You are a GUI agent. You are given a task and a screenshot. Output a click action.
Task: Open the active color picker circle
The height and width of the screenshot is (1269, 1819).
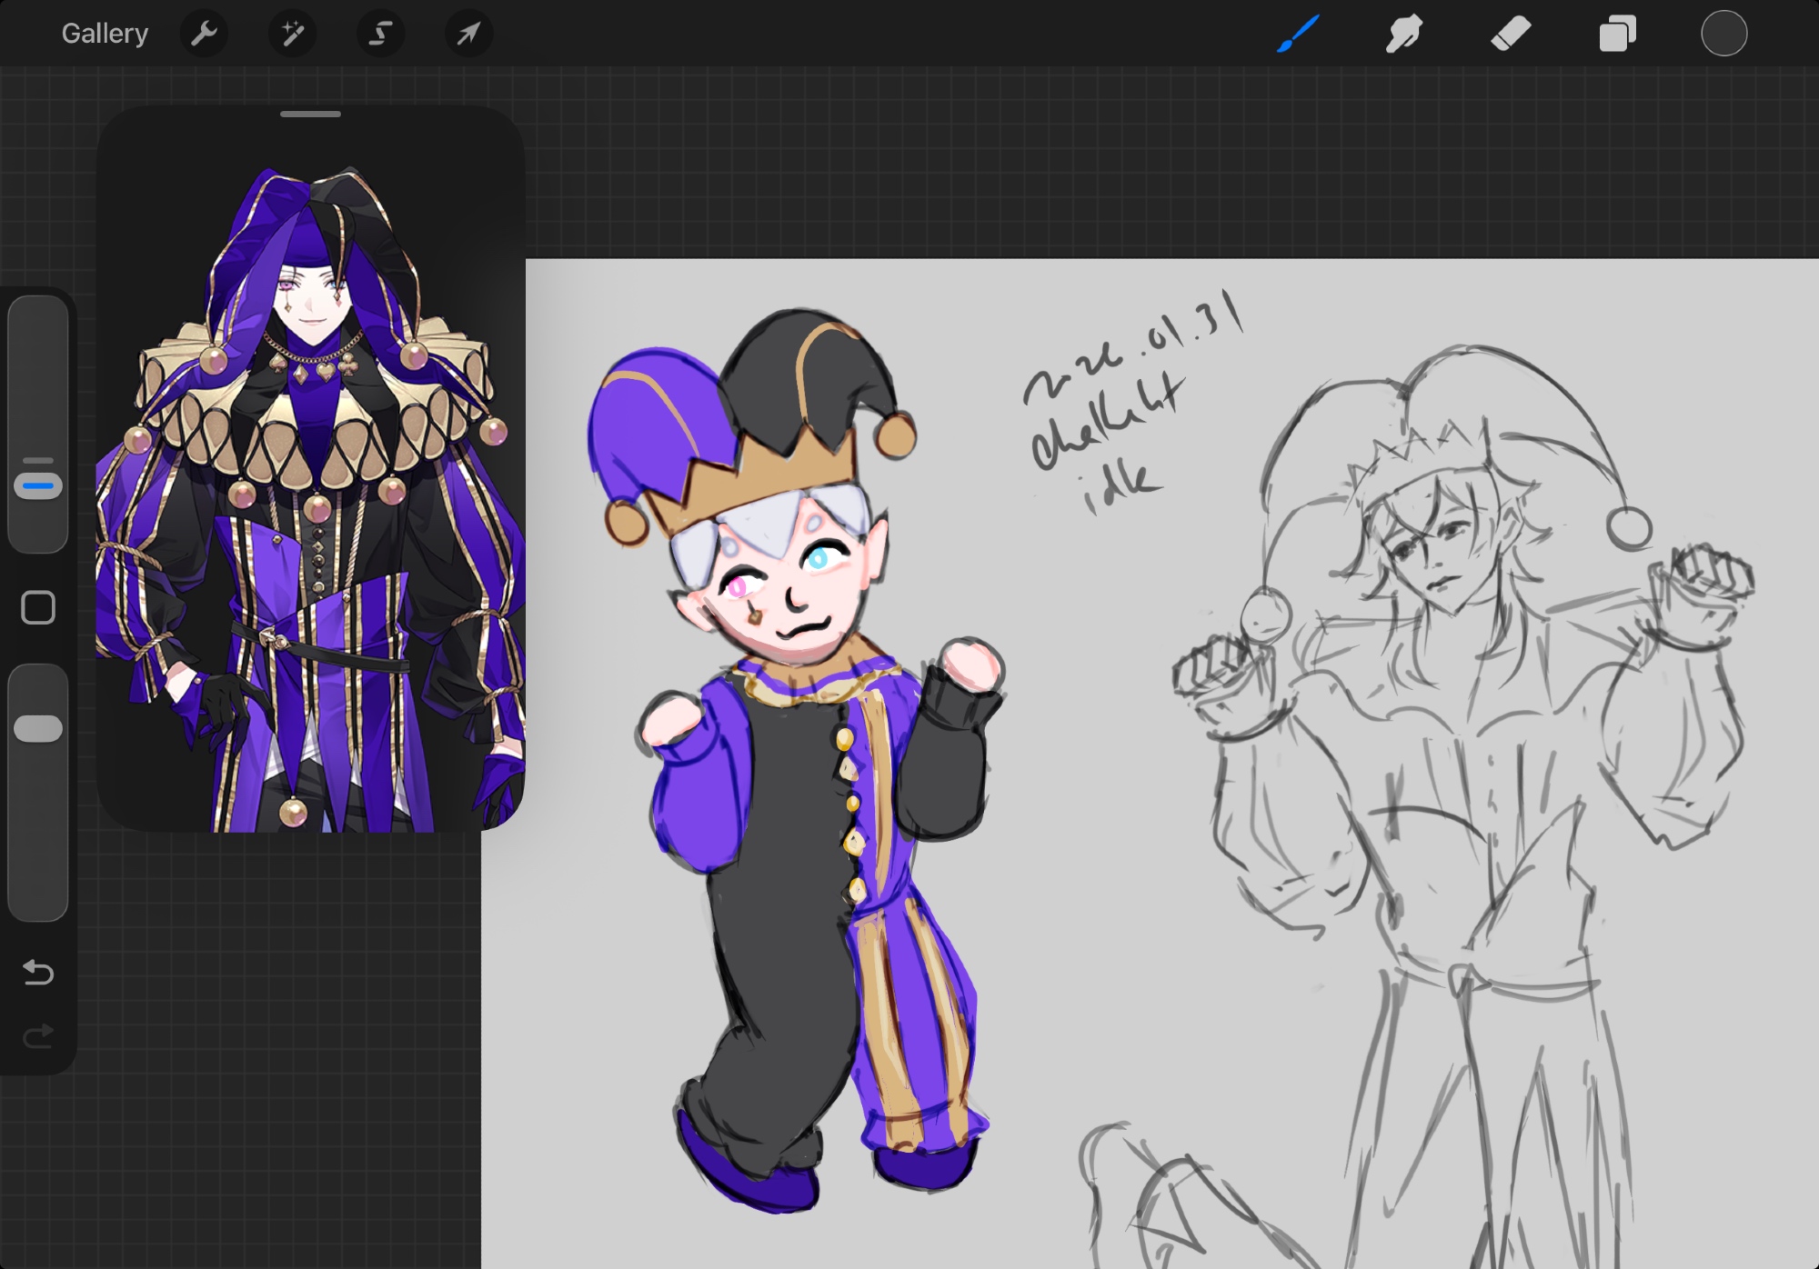1724,34
